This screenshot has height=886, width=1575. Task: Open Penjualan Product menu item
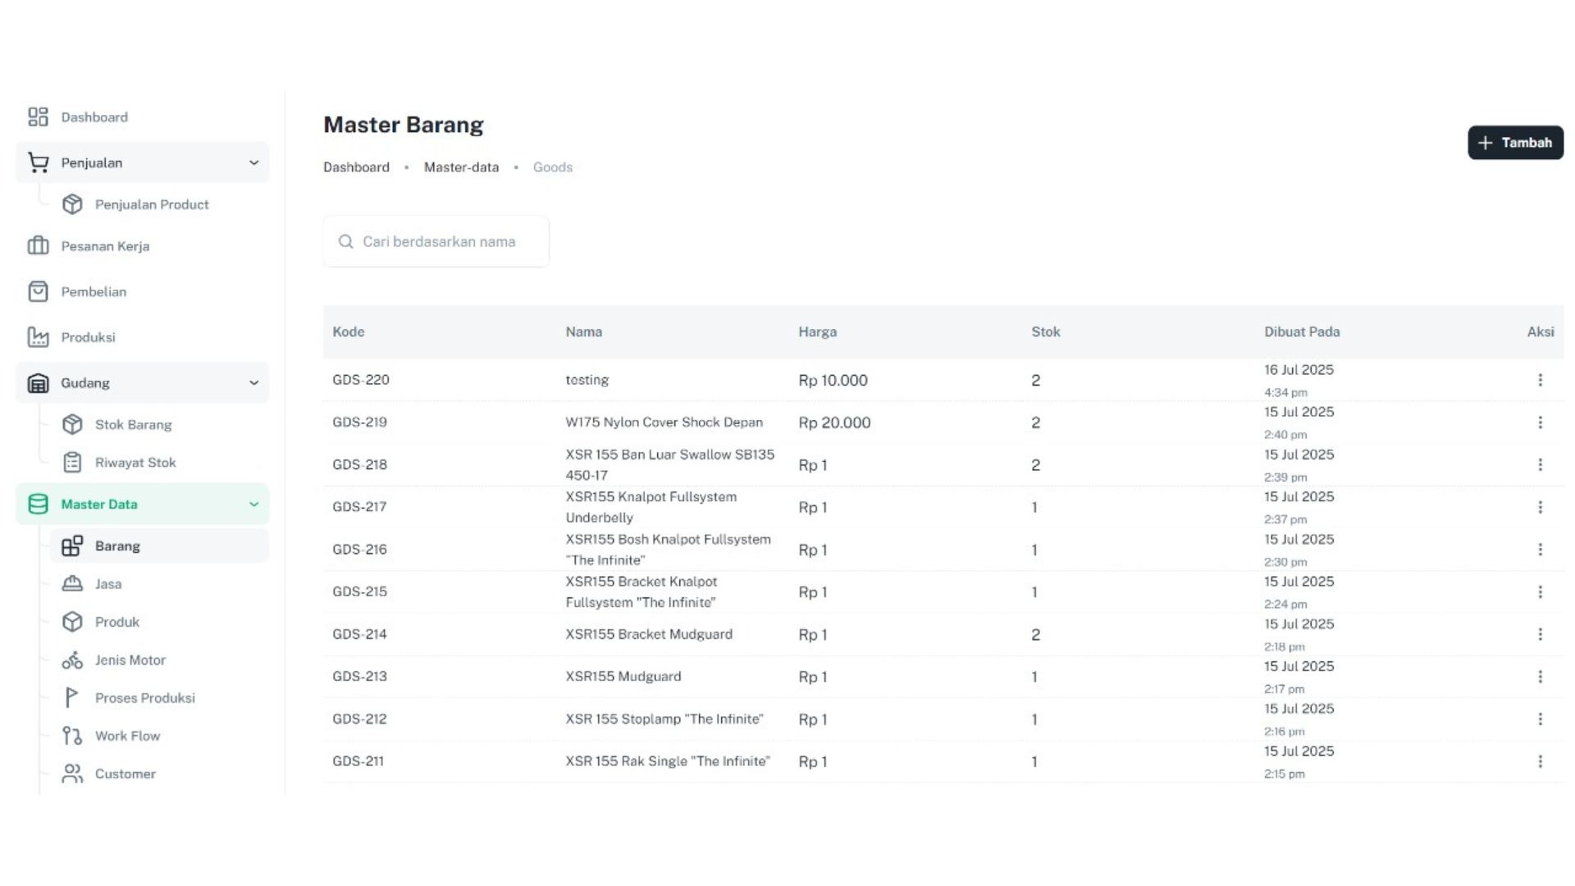[x=152, y=204]
